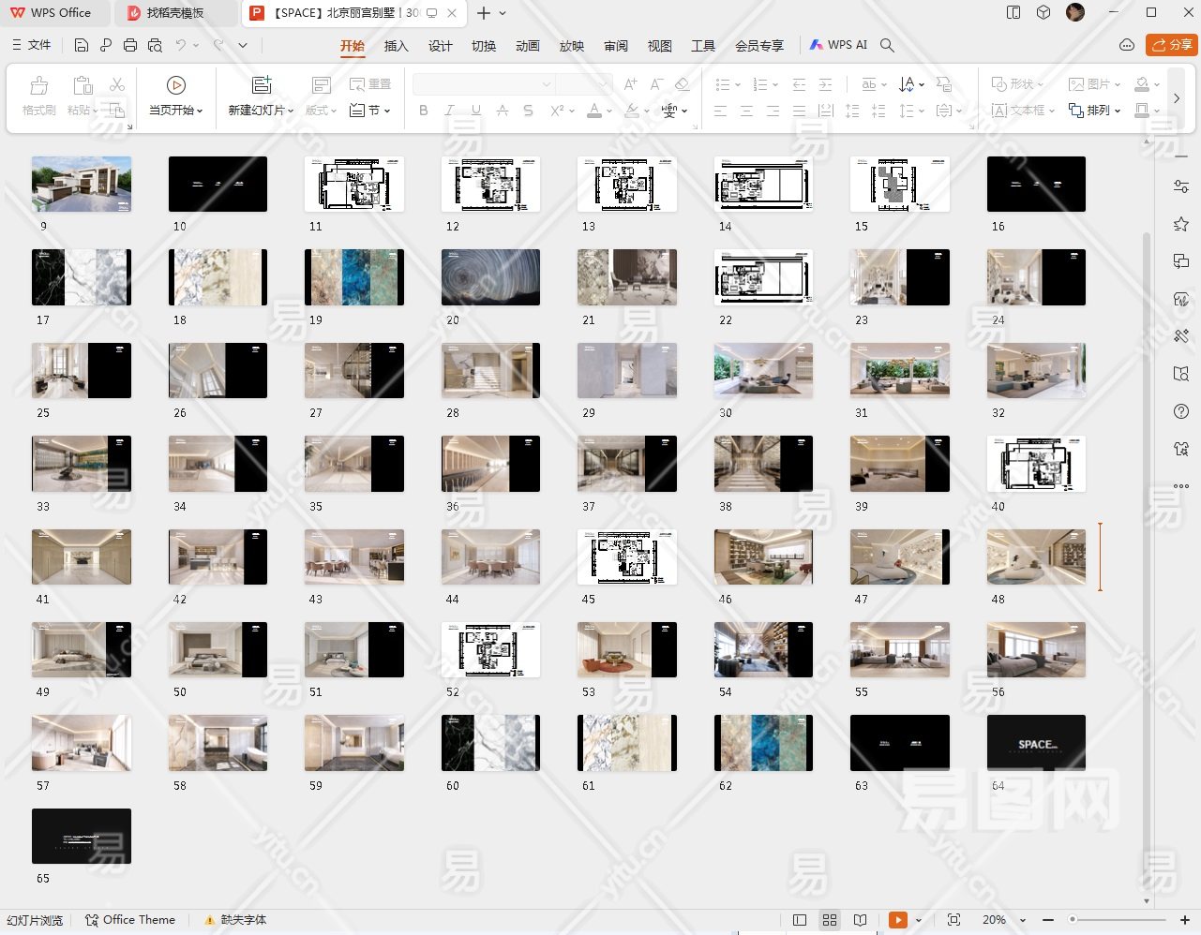Click the search magnifier icon

[x=887, y=45]
